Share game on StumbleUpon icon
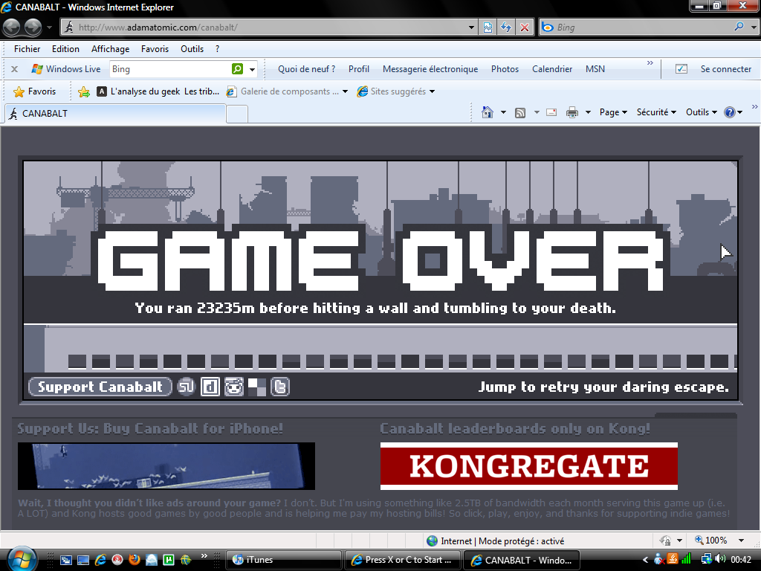Viewport: 761px width, 571px height. click(186, 387)
